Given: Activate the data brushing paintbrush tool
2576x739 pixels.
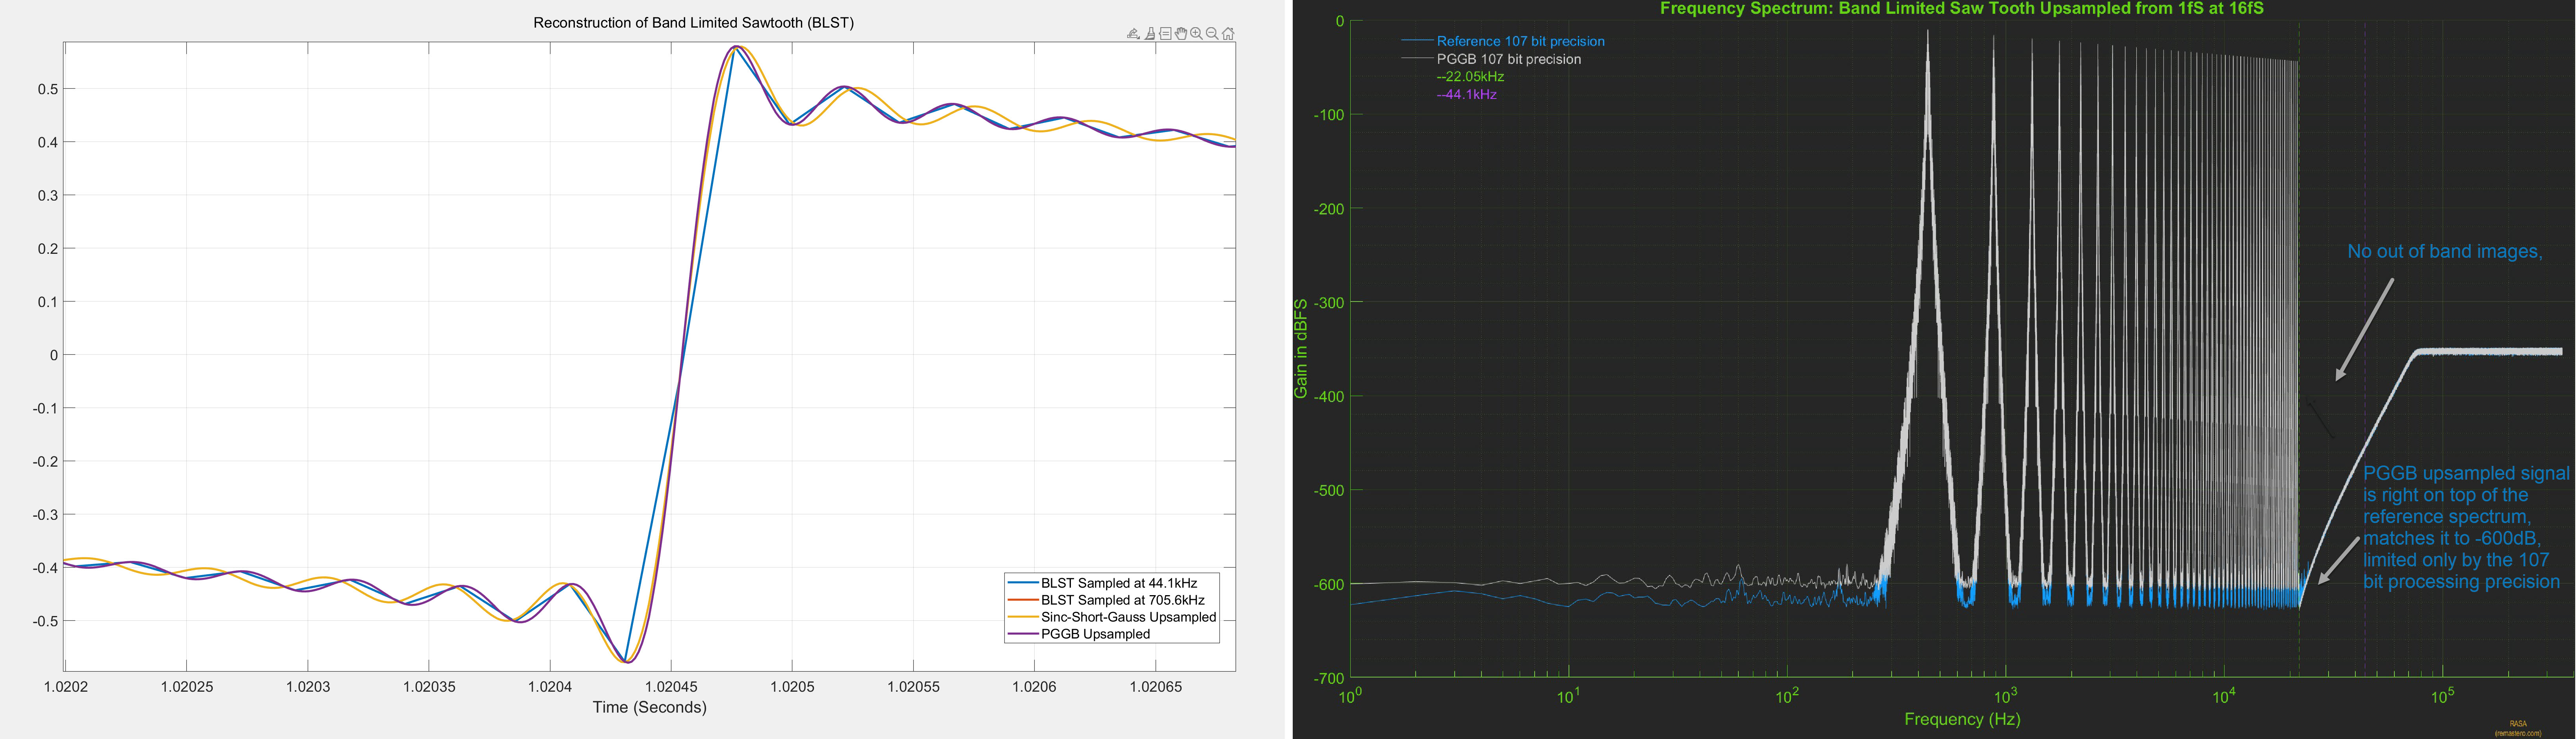Looking at the screenshot, I should pyautogui.click(x=1150, y=34).
